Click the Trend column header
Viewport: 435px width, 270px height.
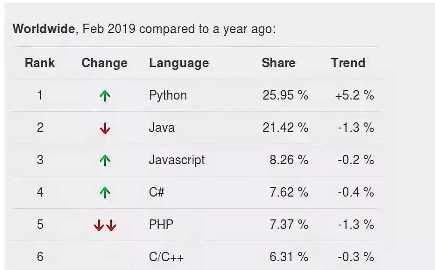tap(348, 63)
